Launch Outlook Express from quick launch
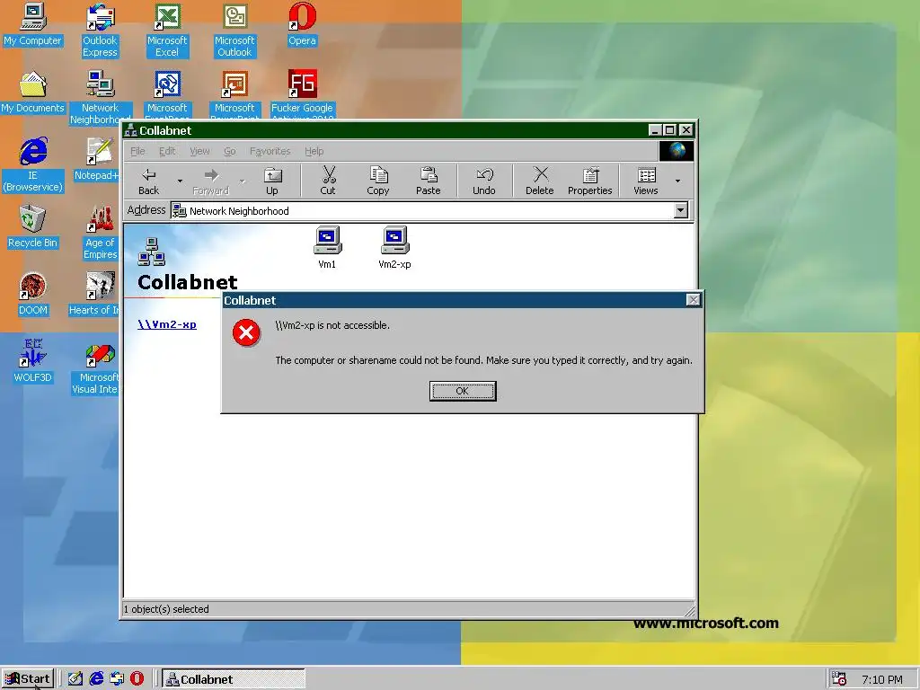The image size is (920, 690). point(117,679)
